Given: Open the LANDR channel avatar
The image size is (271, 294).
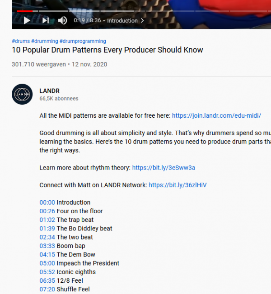Looking at the screenshot, I should (22, 94).
